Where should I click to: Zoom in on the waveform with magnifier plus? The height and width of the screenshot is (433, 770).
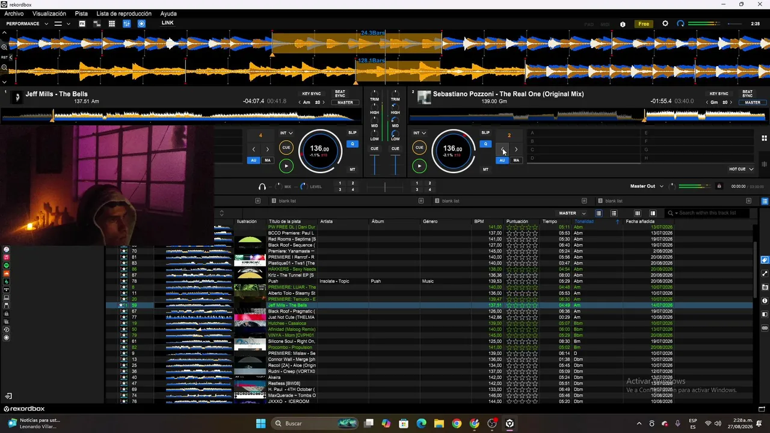pyautogui.click(x=4, y=47)
